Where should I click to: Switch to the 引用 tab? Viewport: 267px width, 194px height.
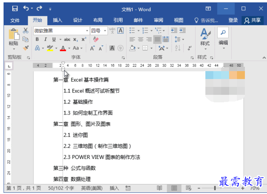pos(118,20)
